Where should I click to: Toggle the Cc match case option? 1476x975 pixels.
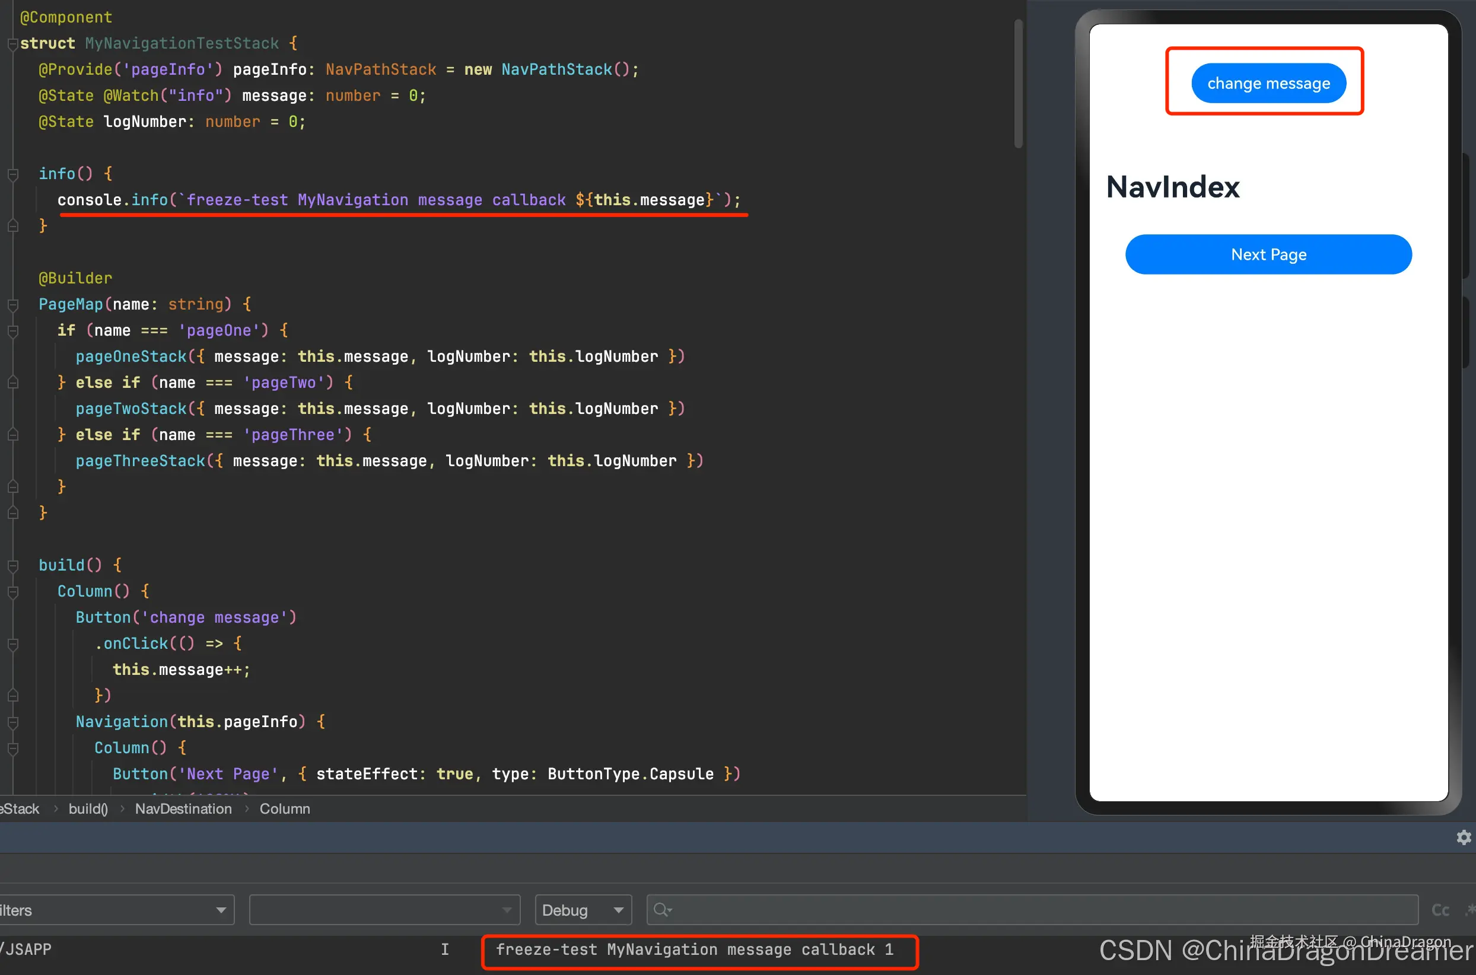click(1440, 910)
